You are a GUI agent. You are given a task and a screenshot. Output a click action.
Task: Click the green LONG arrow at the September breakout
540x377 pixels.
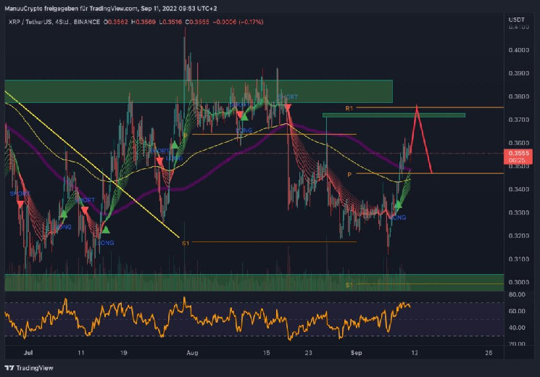point(398,206)
